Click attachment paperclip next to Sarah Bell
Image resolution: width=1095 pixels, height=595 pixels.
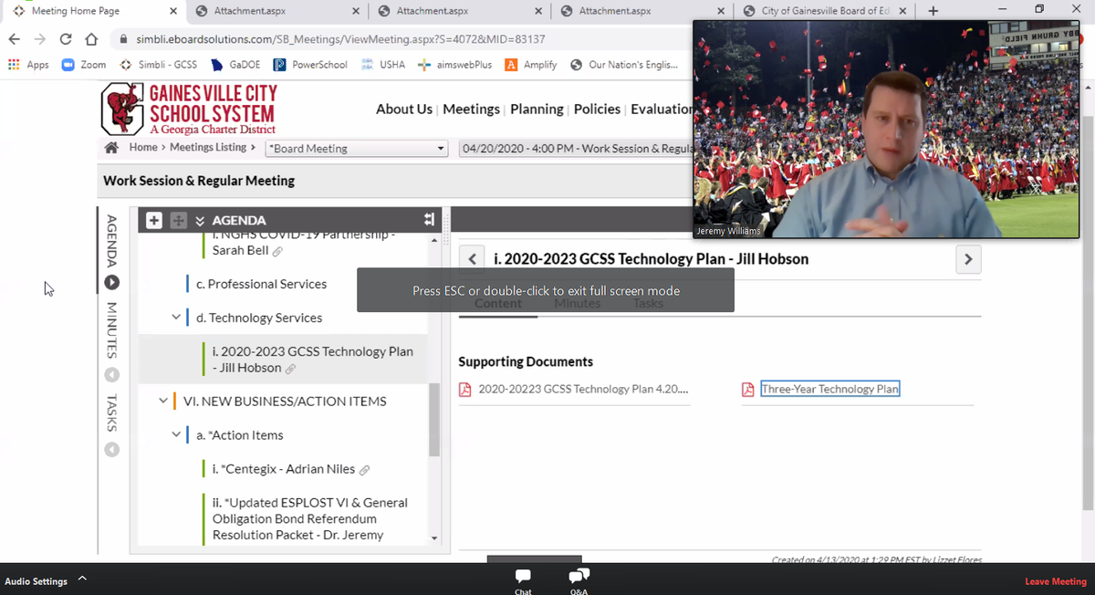277,251
